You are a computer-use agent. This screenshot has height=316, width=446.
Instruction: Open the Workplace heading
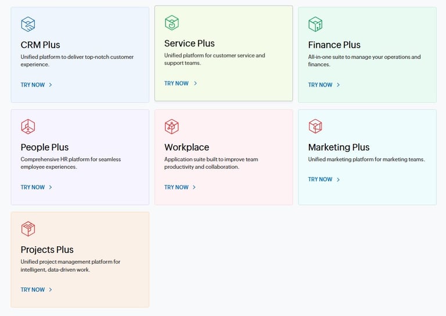(x=186, y=147)
